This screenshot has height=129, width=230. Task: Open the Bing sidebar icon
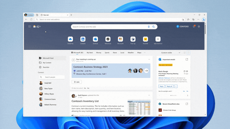click(x=204, y=19)
